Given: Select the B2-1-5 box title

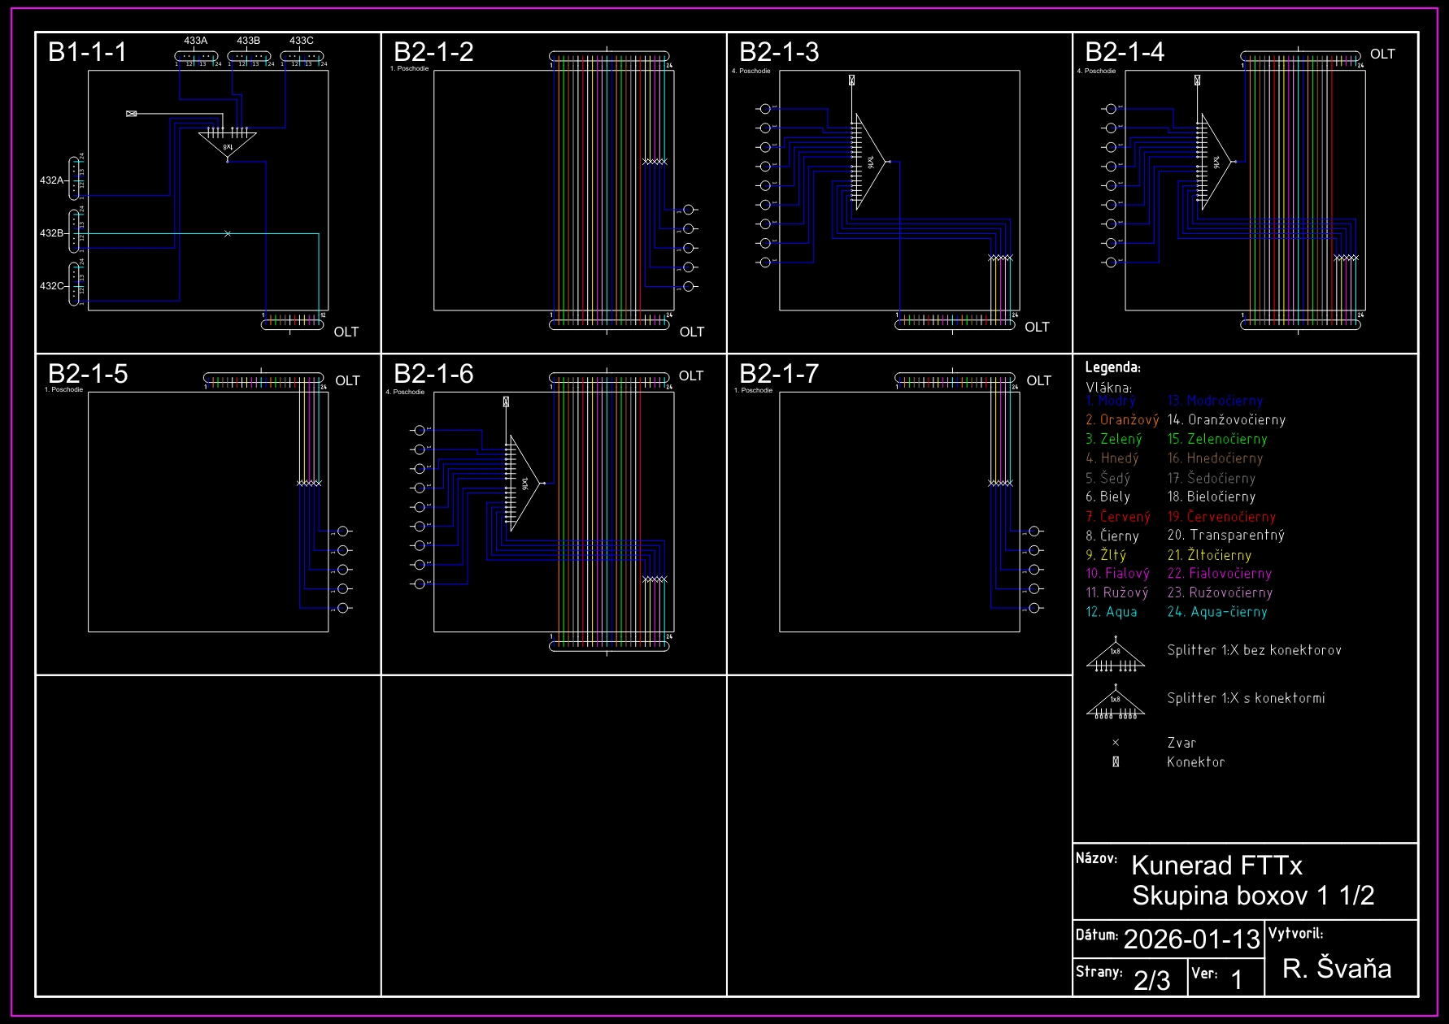Looking at the screenshot, I should [88, 374].
